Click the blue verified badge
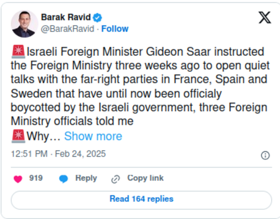The image size is (280, 219). pos(97,18)
